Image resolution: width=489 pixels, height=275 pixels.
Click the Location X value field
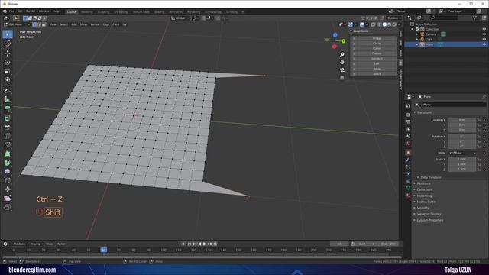point(461,120)
